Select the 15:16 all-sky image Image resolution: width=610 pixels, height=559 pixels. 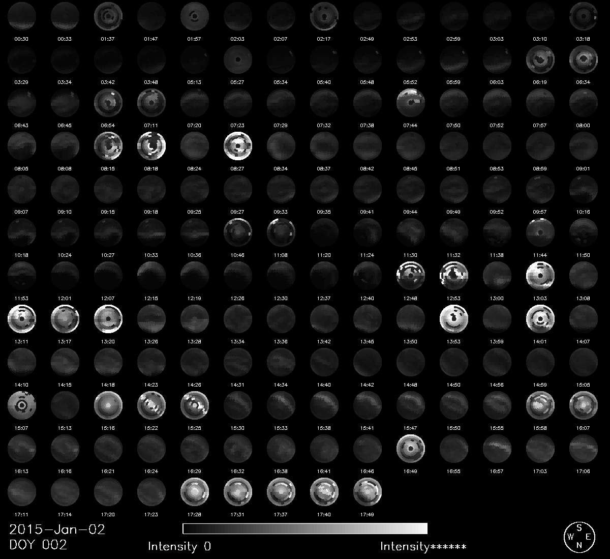coord(108,405)
